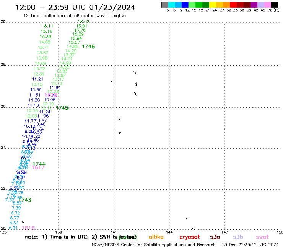Select the purple swatch above 42 ft
The image size is (283, 248).
[x=254, y=5]
